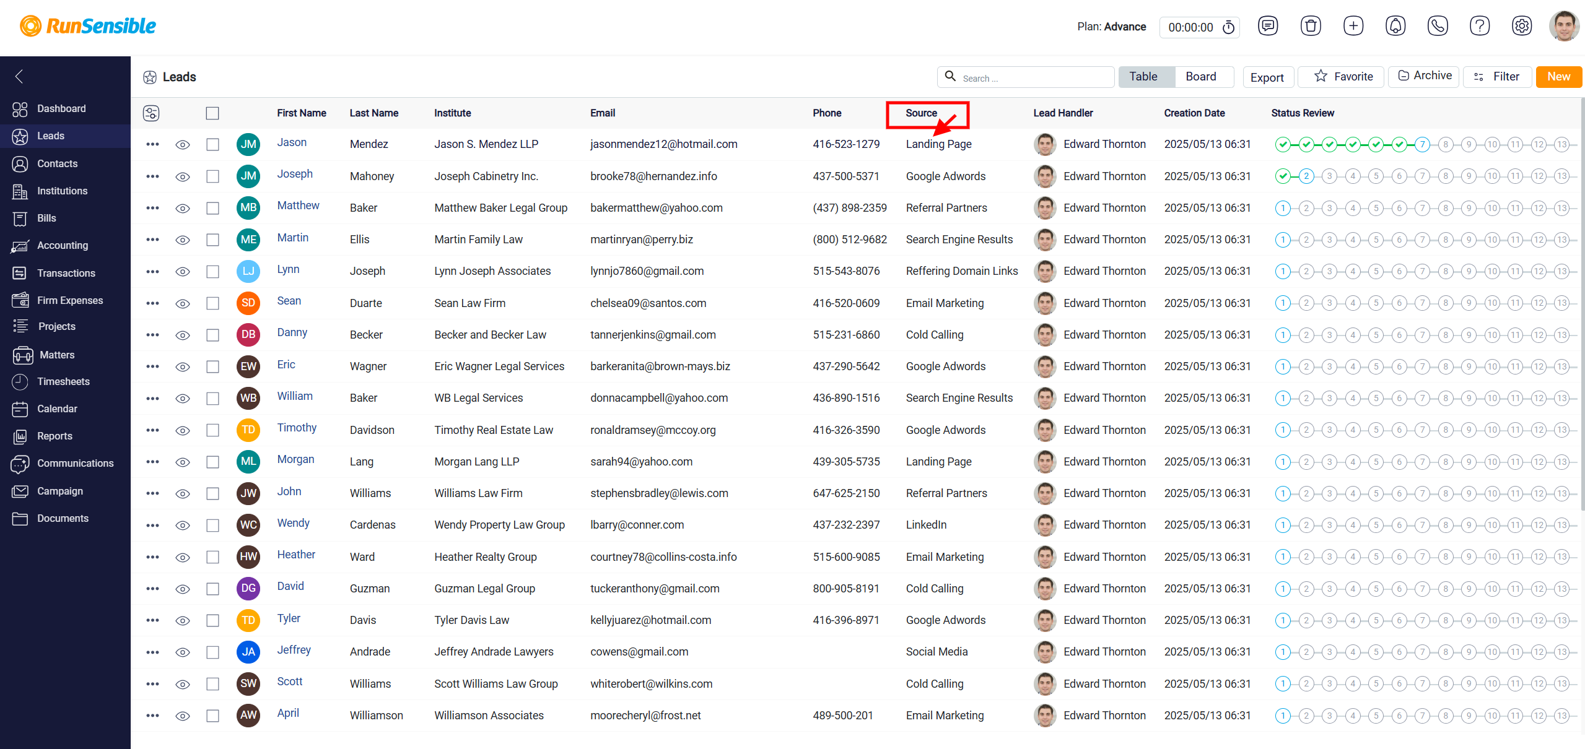Open the trash bin icon in header

click(x=1311, y=26)
